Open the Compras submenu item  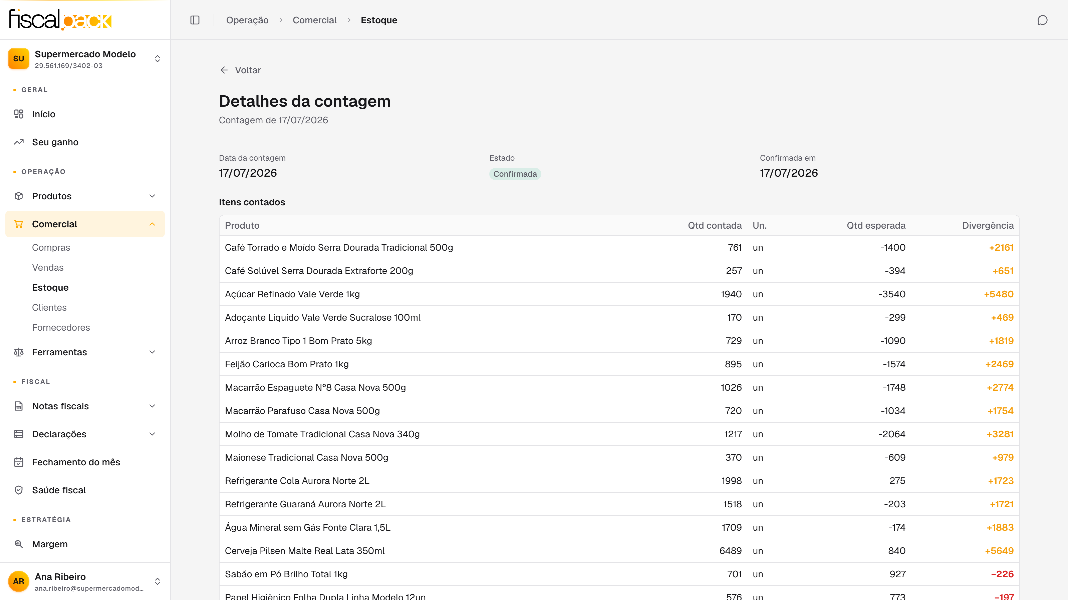point(51,247)
